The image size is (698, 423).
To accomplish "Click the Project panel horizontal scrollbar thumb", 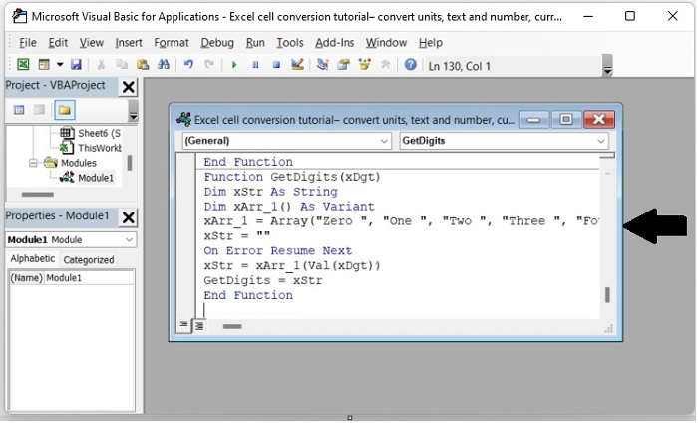I will pos(38,195).
